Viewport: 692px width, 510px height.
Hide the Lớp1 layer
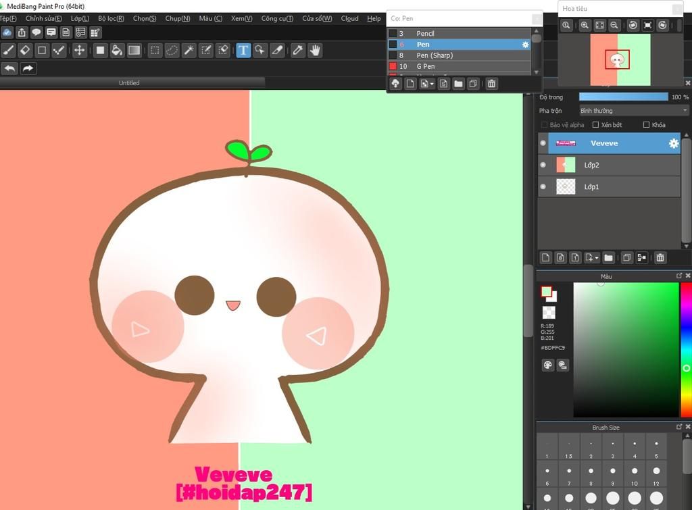click(x=543, y=186)
